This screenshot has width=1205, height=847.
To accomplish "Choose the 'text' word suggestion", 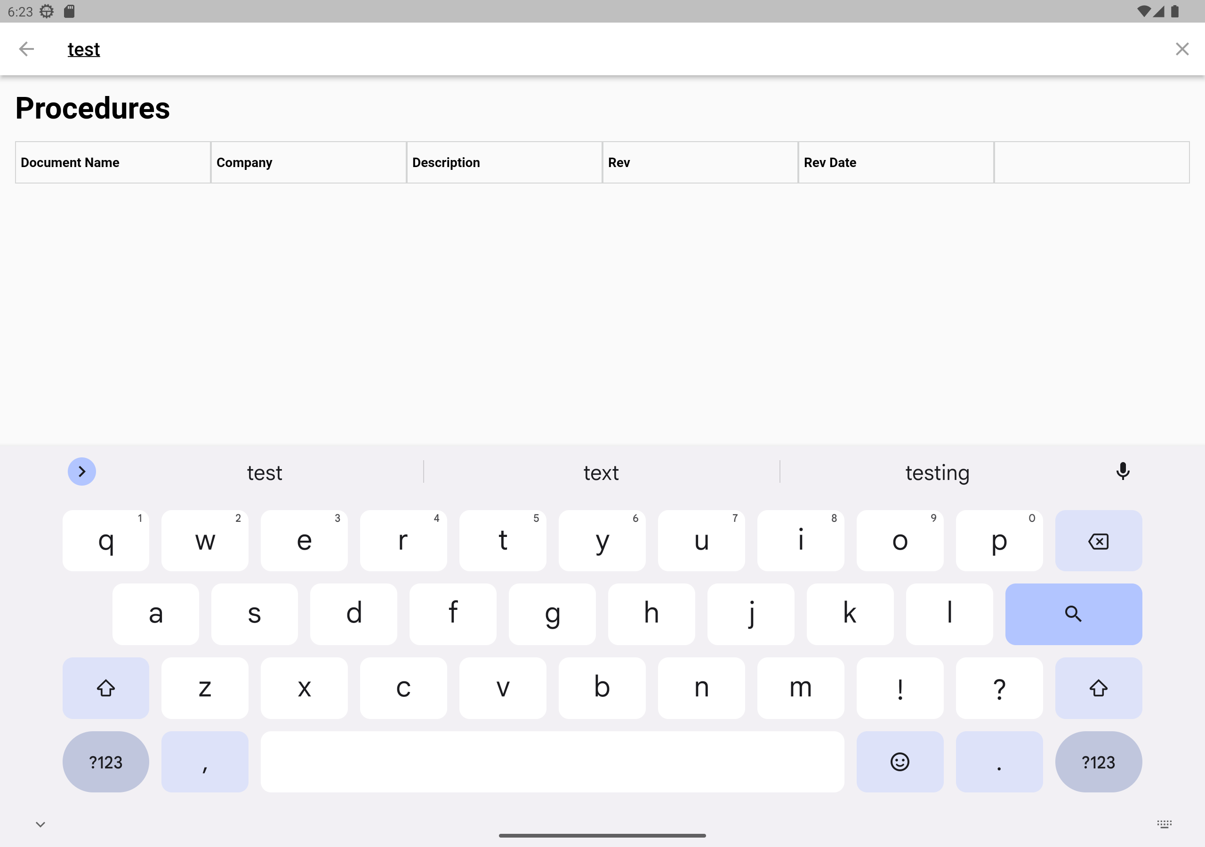I will point(601,473).
